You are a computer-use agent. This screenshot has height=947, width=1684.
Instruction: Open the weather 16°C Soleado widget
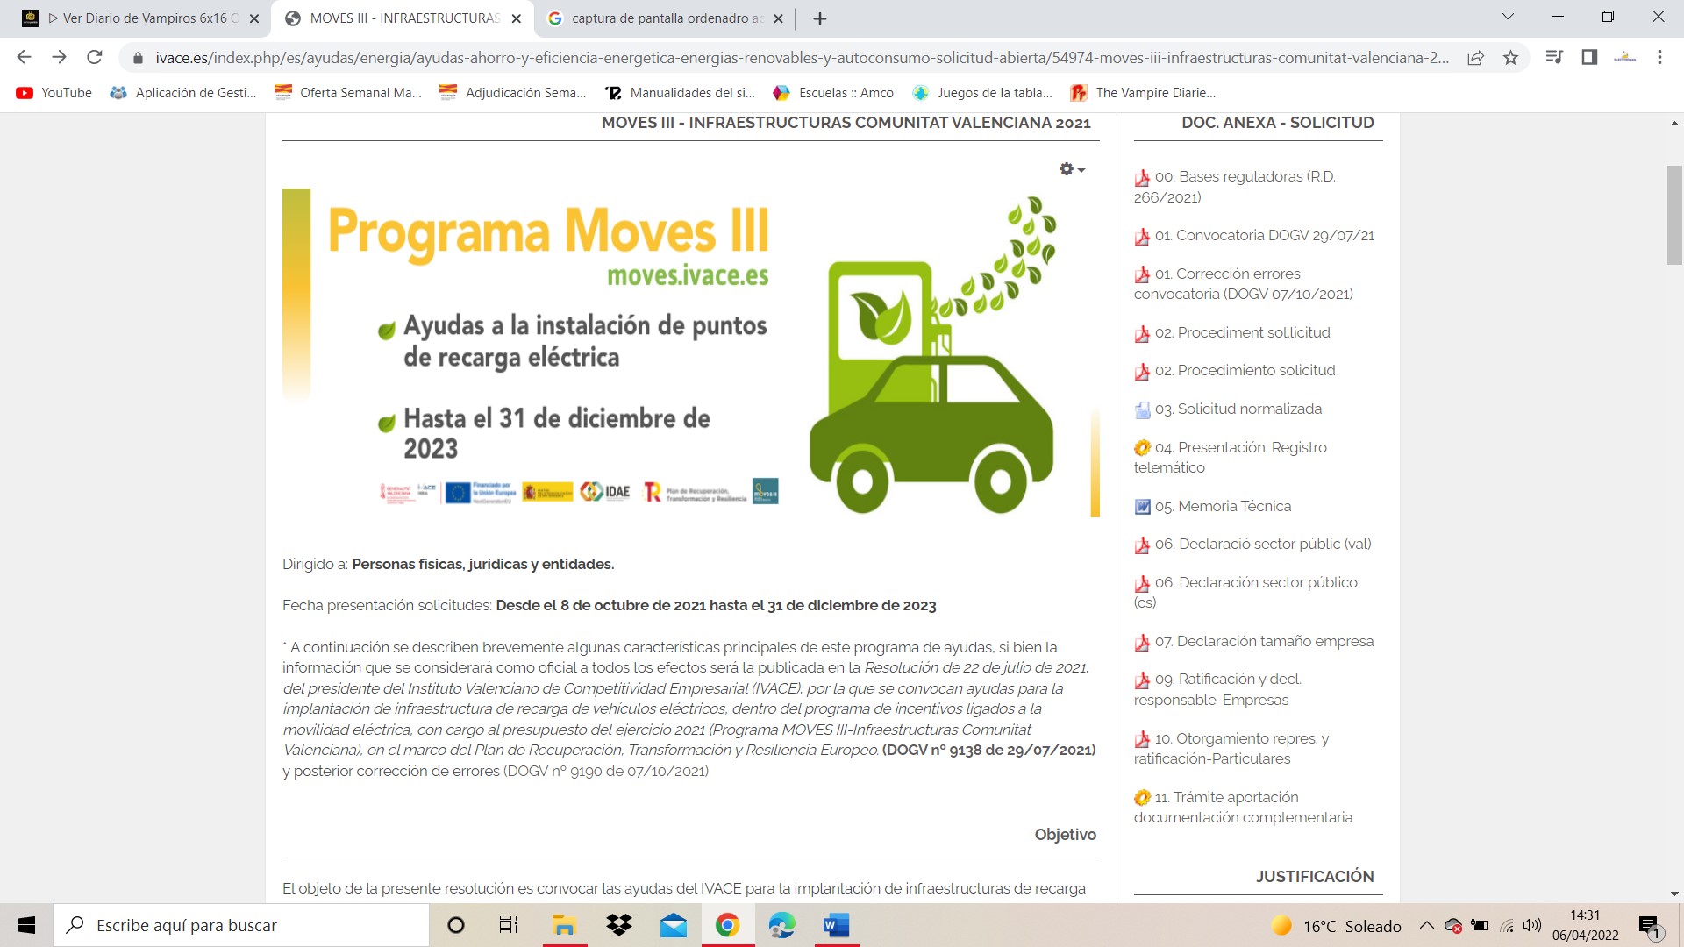[x=1336, y=926]
